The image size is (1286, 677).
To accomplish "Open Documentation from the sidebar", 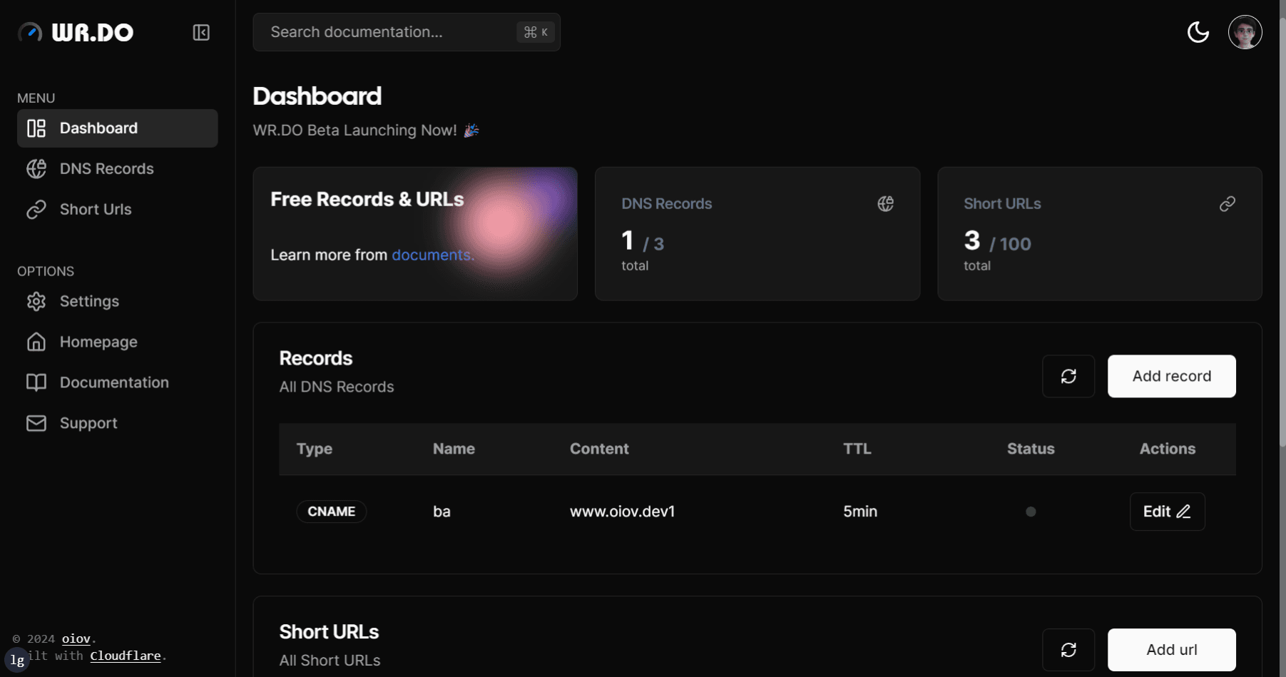I will point(114,383).
